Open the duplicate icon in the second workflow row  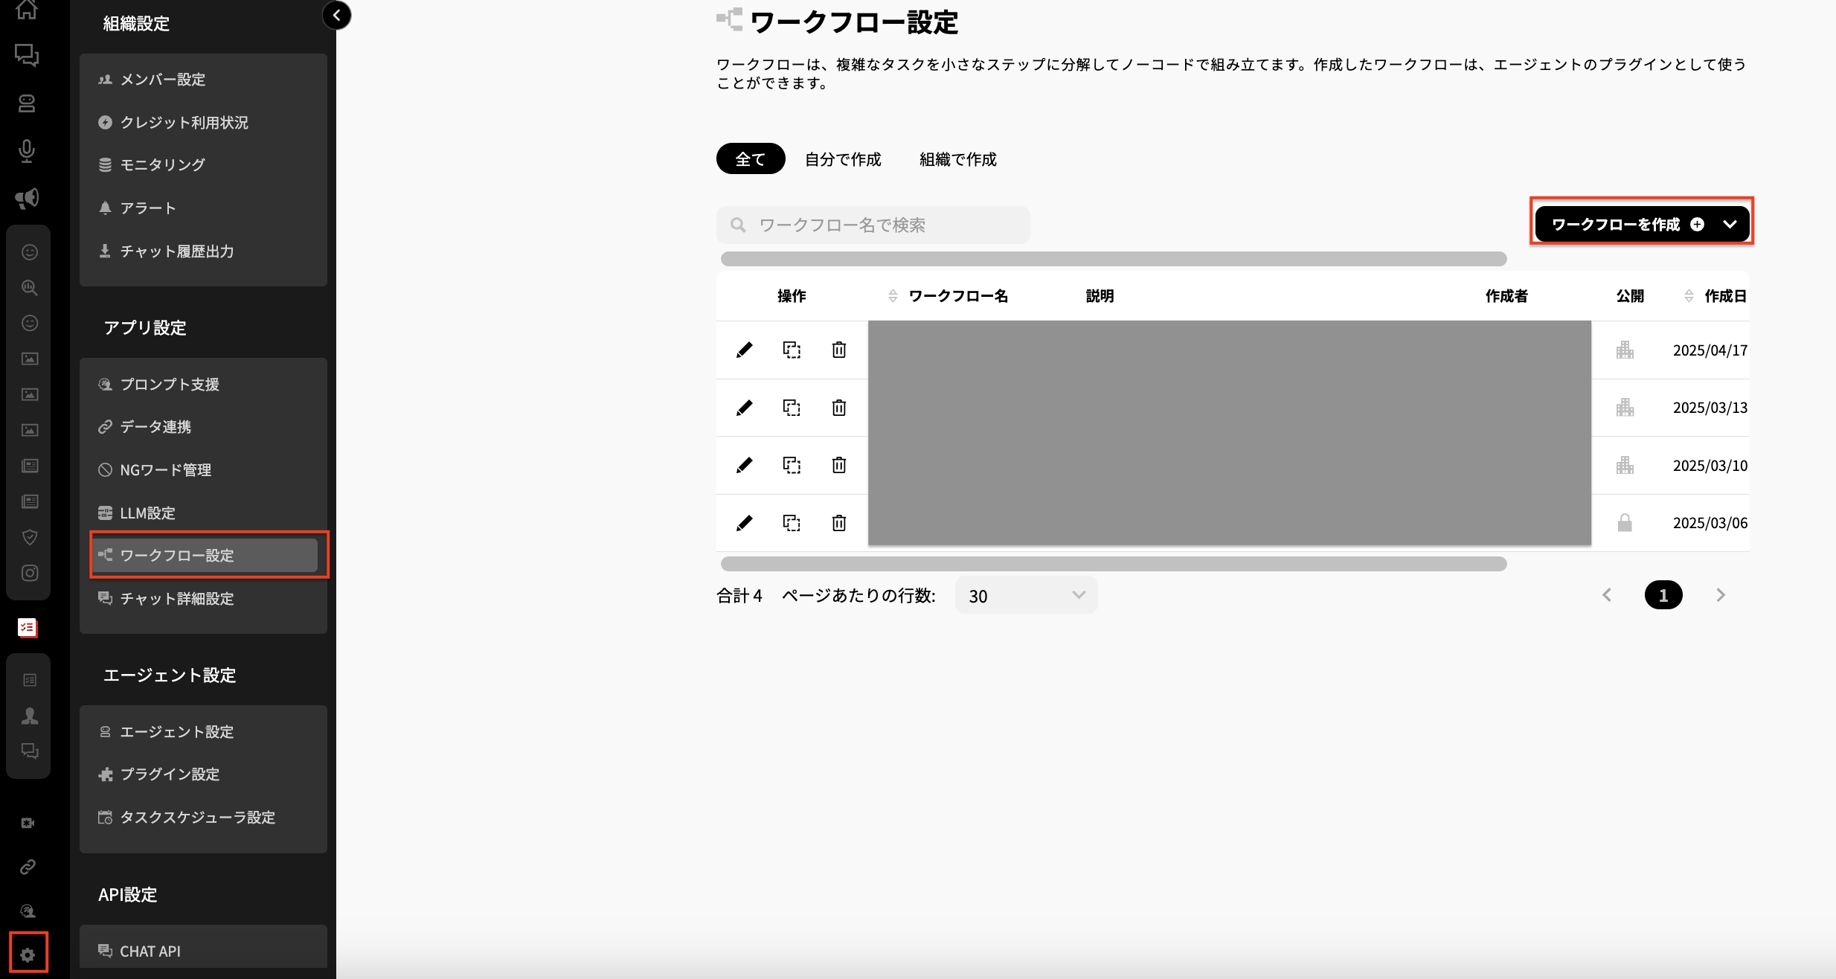click(792, 408)
